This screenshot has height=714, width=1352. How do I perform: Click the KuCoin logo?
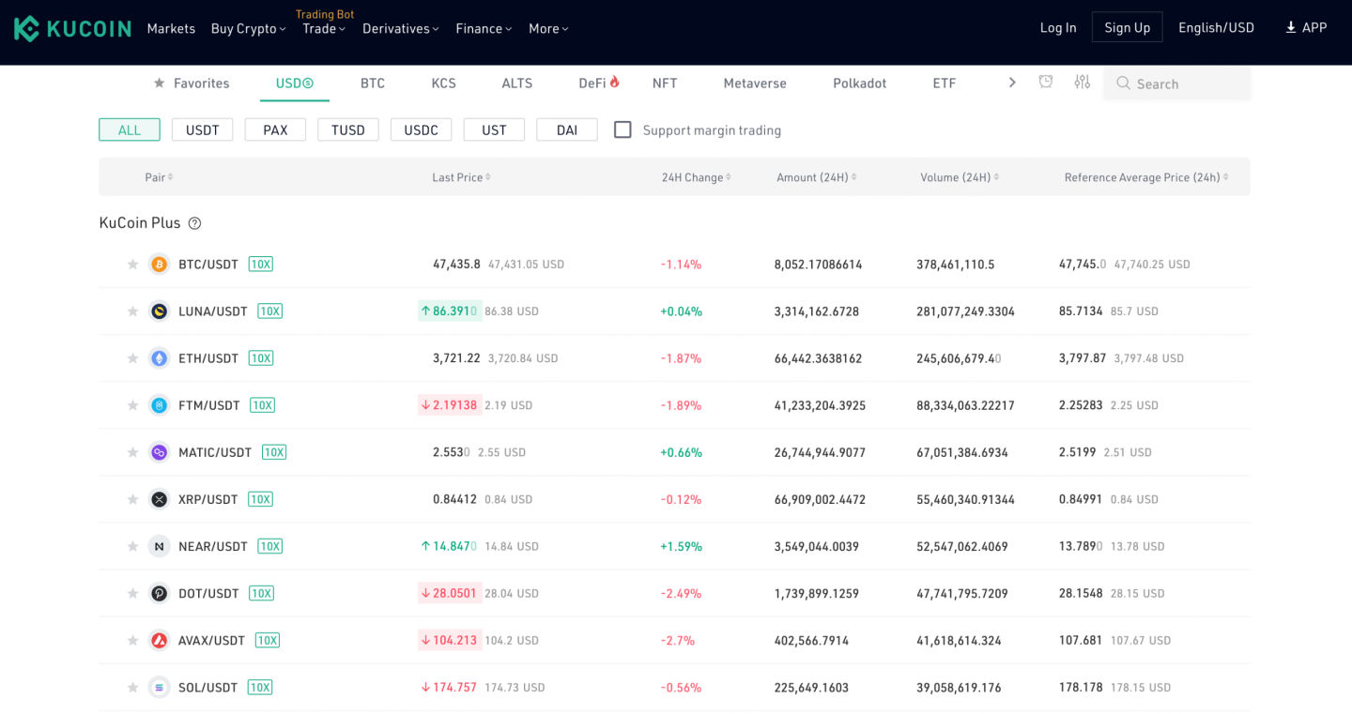72,28
